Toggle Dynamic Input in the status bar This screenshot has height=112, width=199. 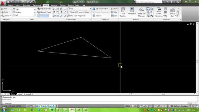(50, 106)
